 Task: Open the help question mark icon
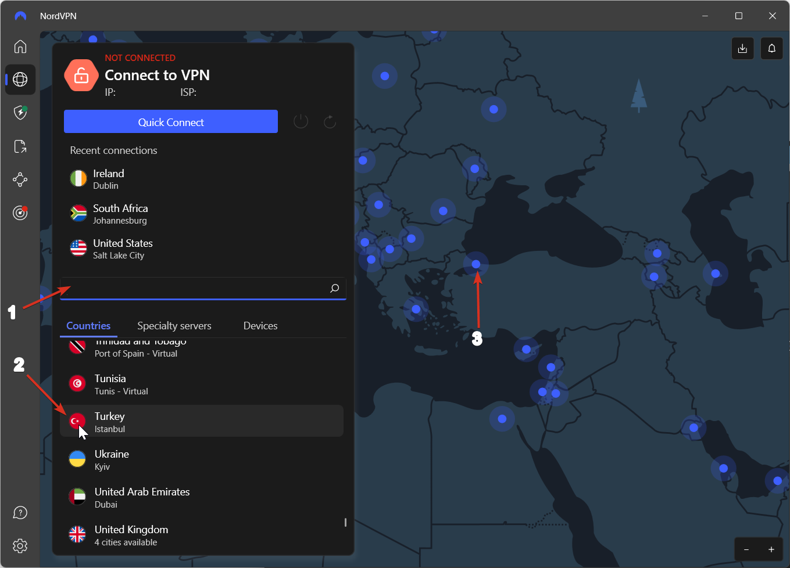pos(20,513)
